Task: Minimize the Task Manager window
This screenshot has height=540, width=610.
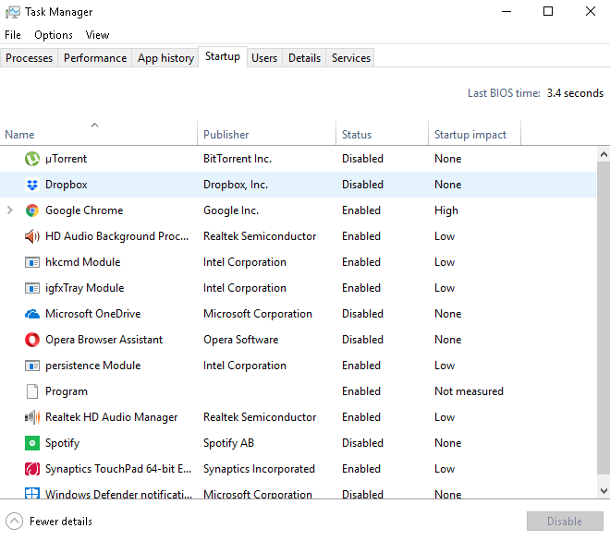Action: point(506,12)
